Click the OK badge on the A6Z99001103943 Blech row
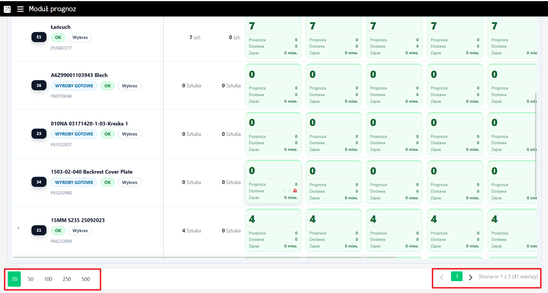548x293 pixels. tap(108, 86)
